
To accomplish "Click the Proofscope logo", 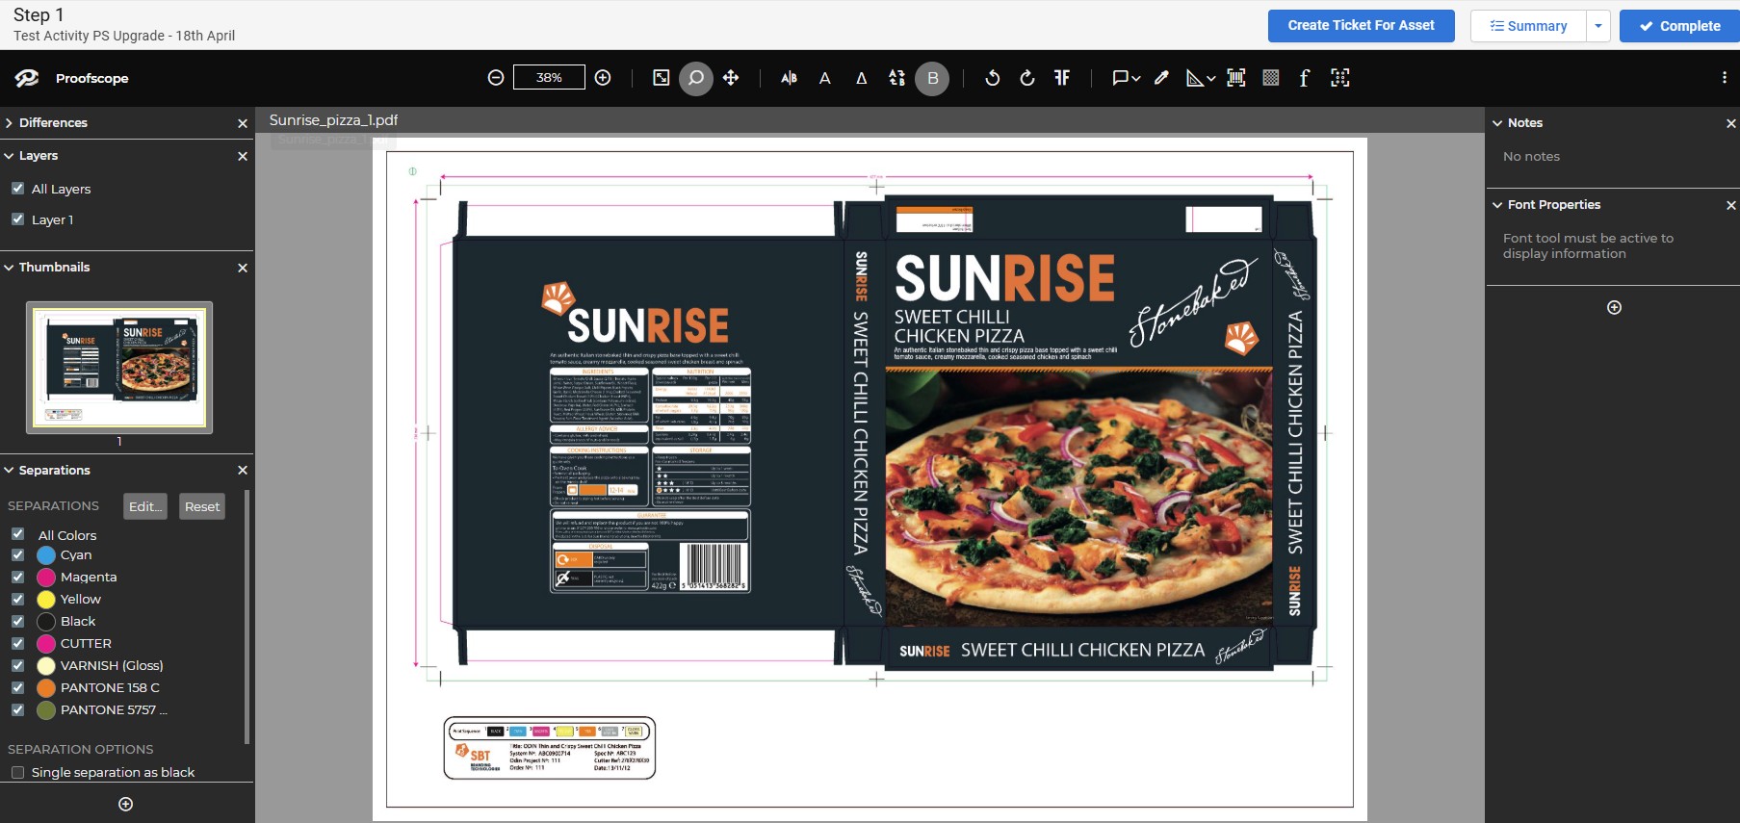I will (x=27, y=78).
